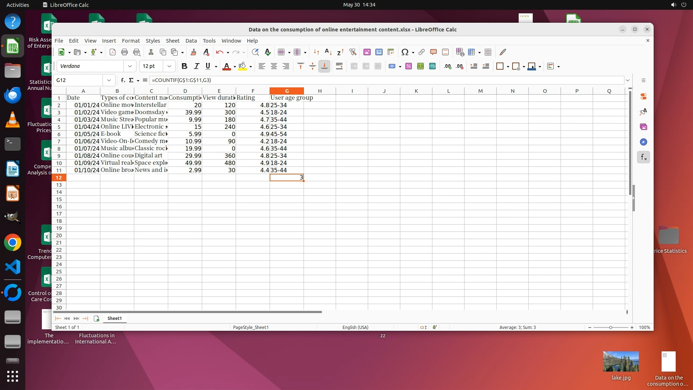Image resolution: width=693 pixels, height=390 pixels.
Task: Expand the Name Box dropdown arrow
Action: pos(109,80)
